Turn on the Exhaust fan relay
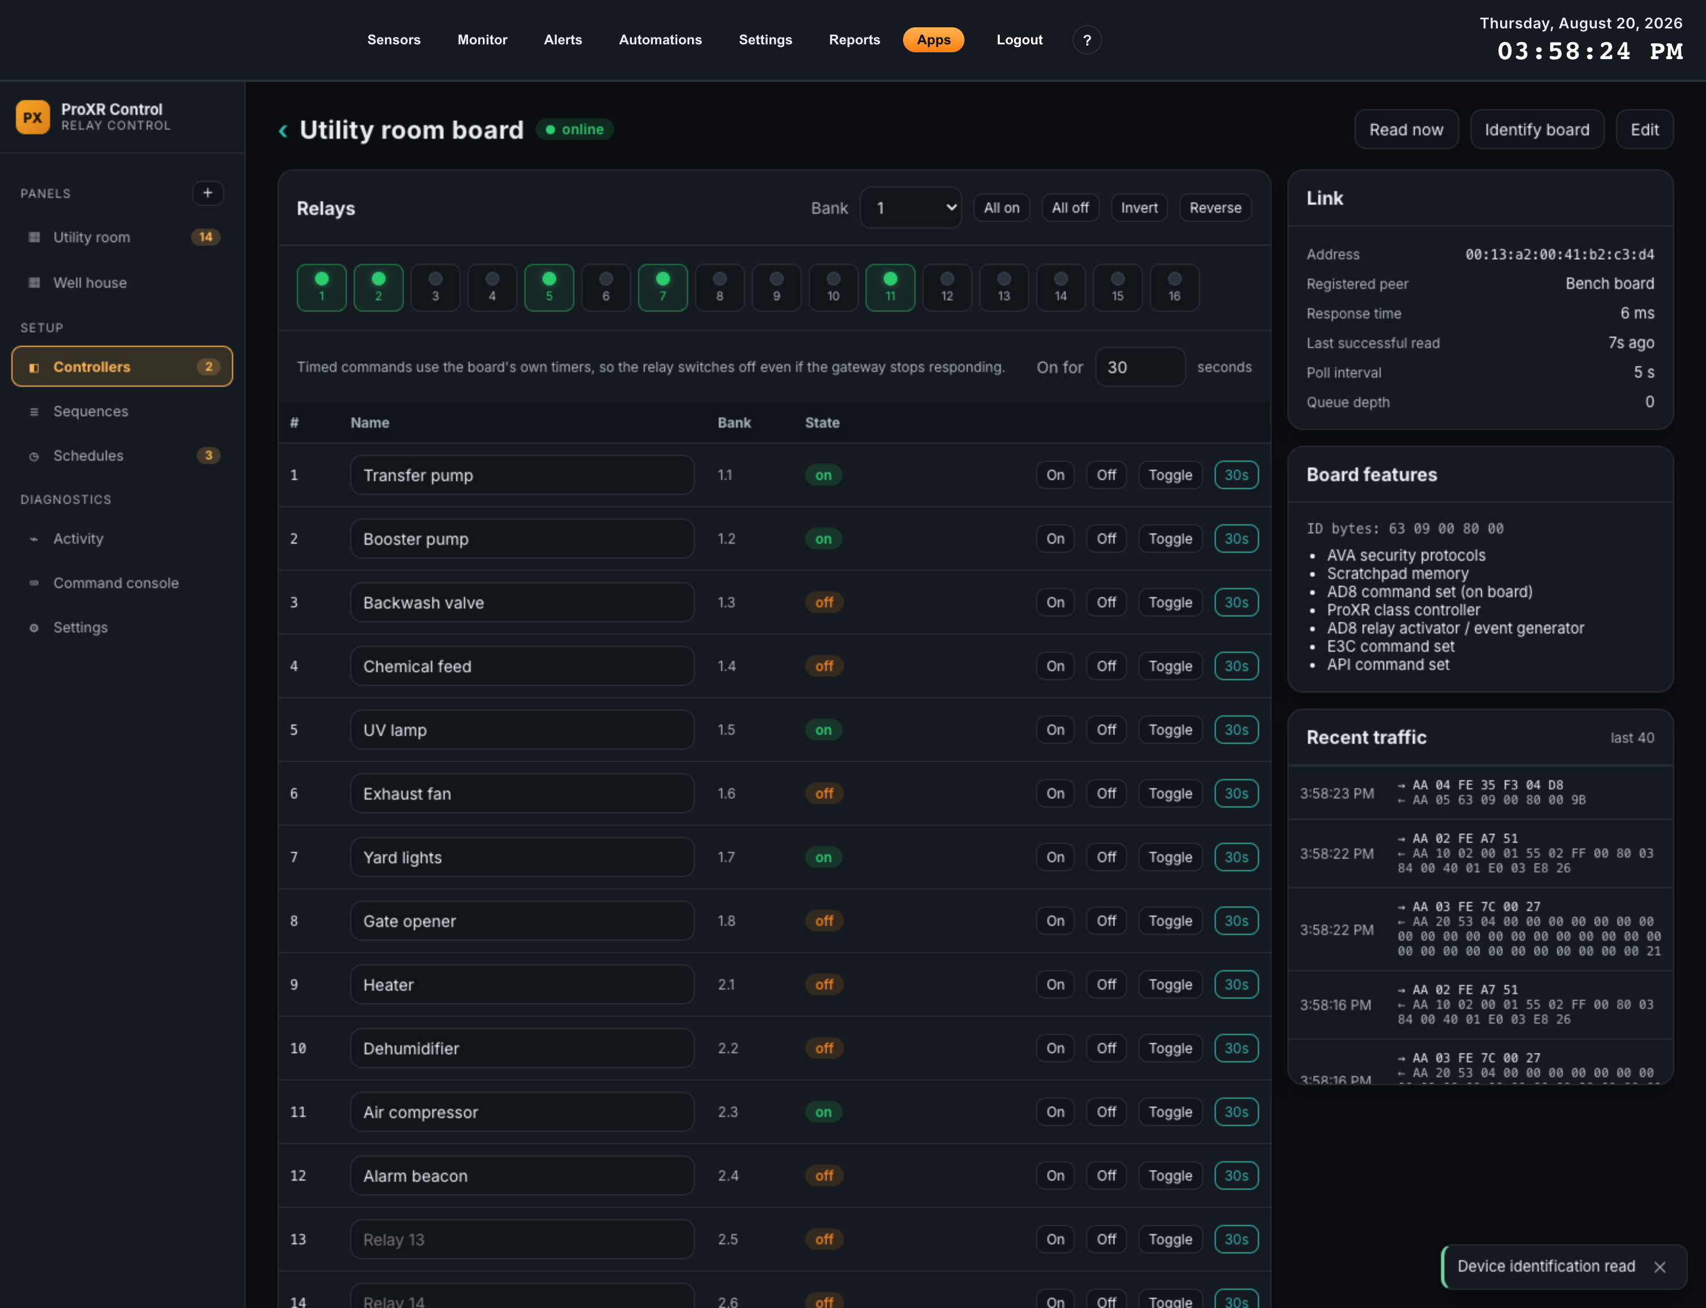The width and height of the screenshot is (1706, 1308). (x=1055, y=793)
